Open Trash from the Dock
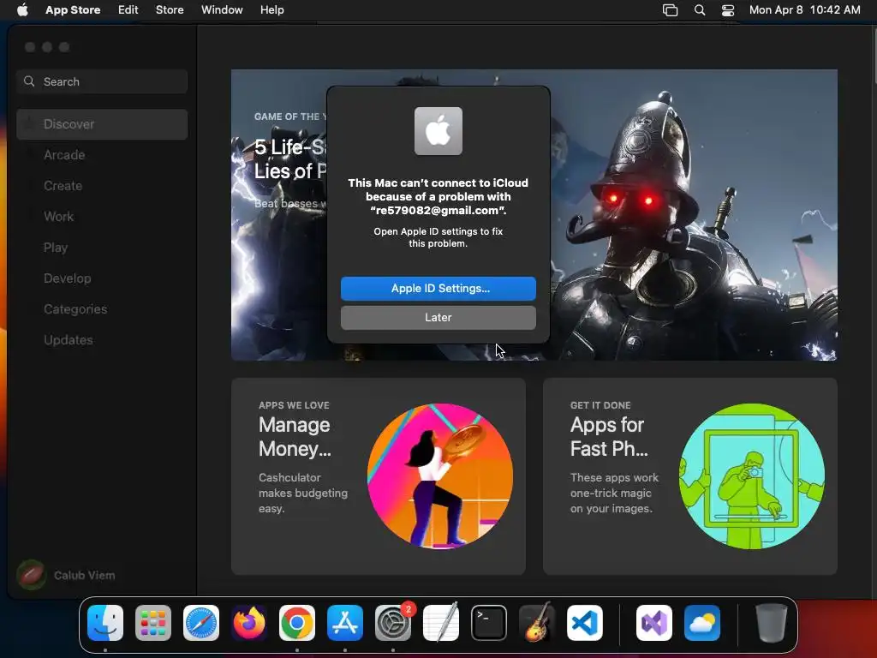Viewport: 877px width, 658px height. (x=772, y=623)
